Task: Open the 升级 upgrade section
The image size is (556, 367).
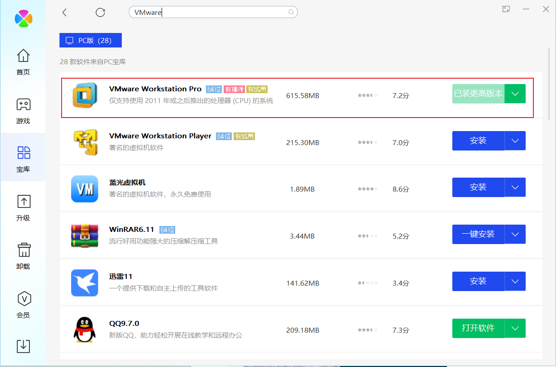Action: (23, 208)
